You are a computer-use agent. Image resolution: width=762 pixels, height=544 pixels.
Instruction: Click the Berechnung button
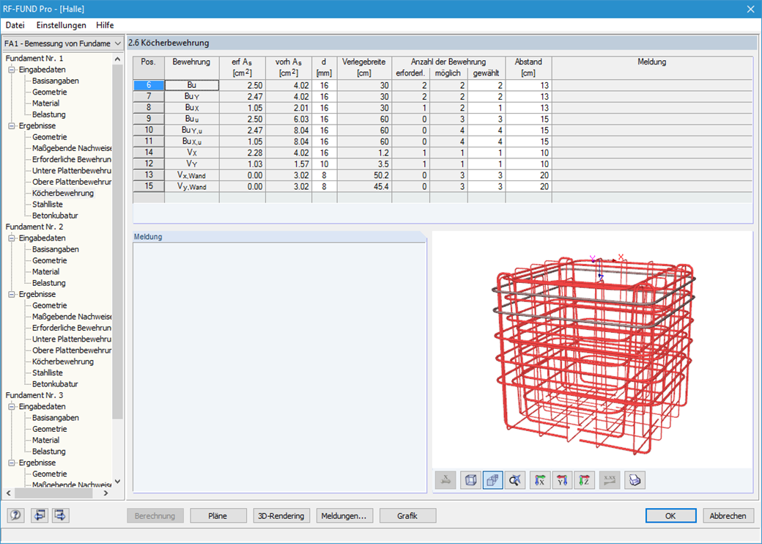tap(155, 516)
